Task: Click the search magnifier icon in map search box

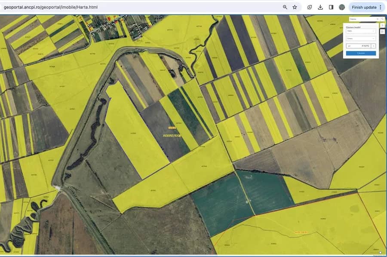Action: point(383,19)
